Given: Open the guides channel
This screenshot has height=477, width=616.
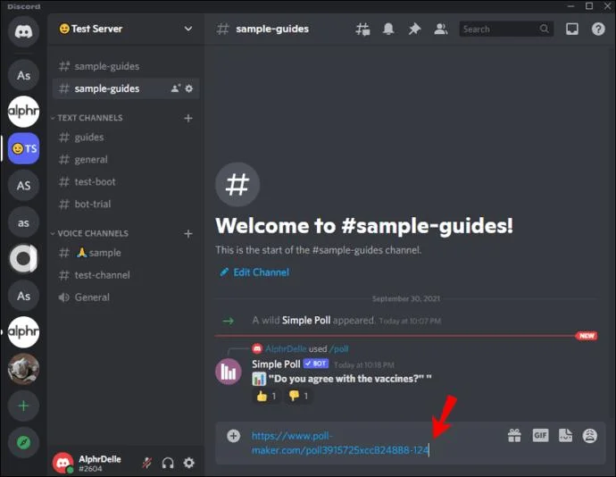Looking at the screenshot, I should [x=125, y=138].
